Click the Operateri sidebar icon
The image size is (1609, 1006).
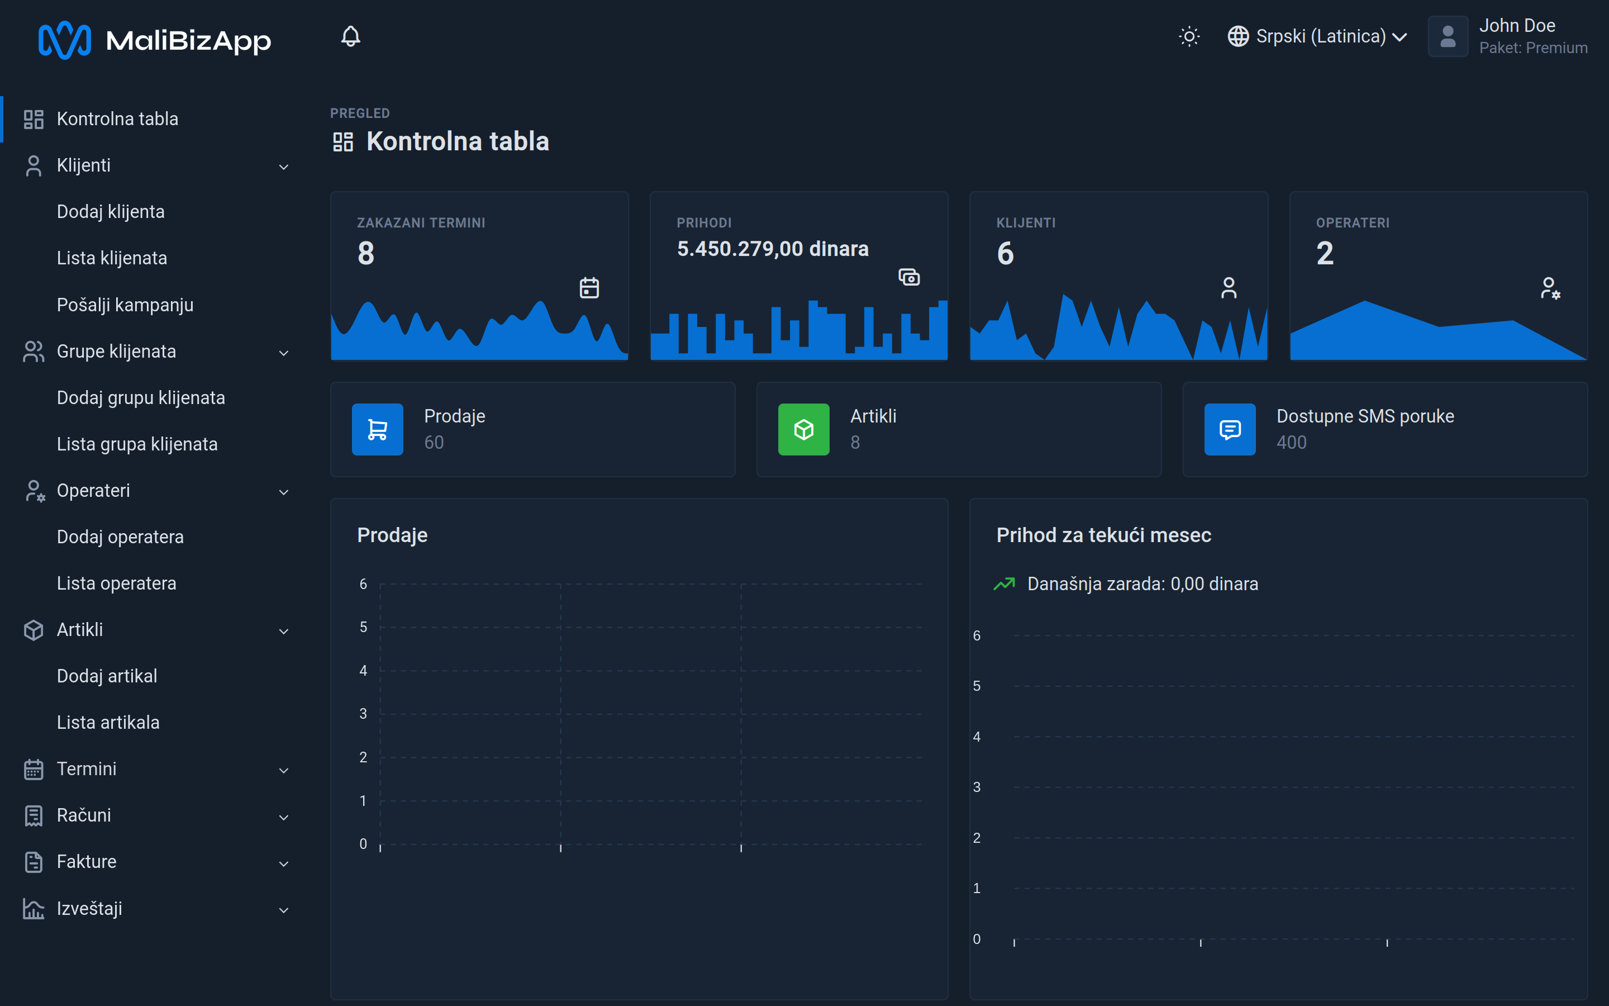[x=34, y=491]
